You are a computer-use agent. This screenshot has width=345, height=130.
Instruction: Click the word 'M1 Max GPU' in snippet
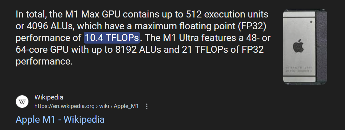[93, 15]
